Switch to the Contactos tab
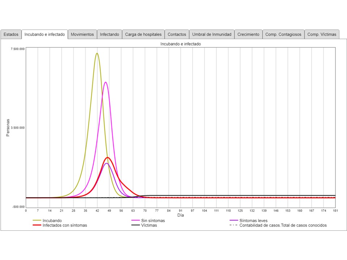347x260 pixels. [x=177, y=34]
